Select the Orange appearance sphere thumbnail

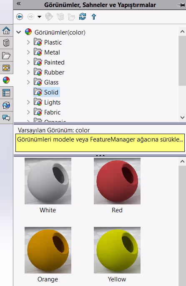pos(48,250)
